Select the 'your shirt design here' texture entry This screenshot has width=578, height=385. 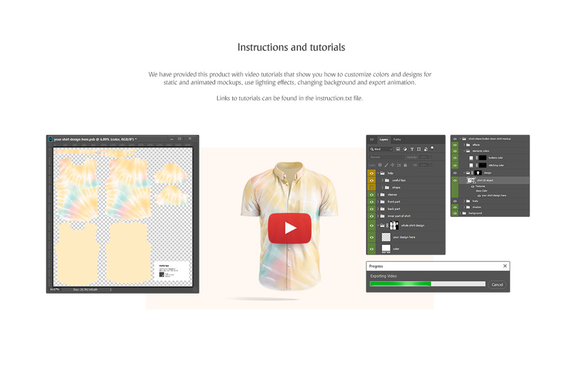coord(494,195)
